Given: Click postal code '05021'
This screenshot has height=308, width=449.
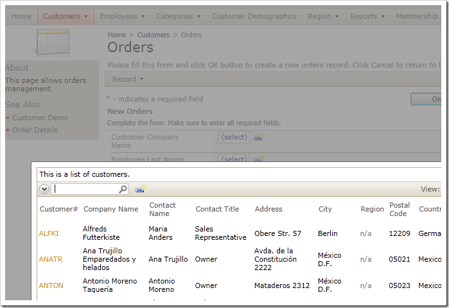Looking at the screenshot, I should click(x=400, y=259).
